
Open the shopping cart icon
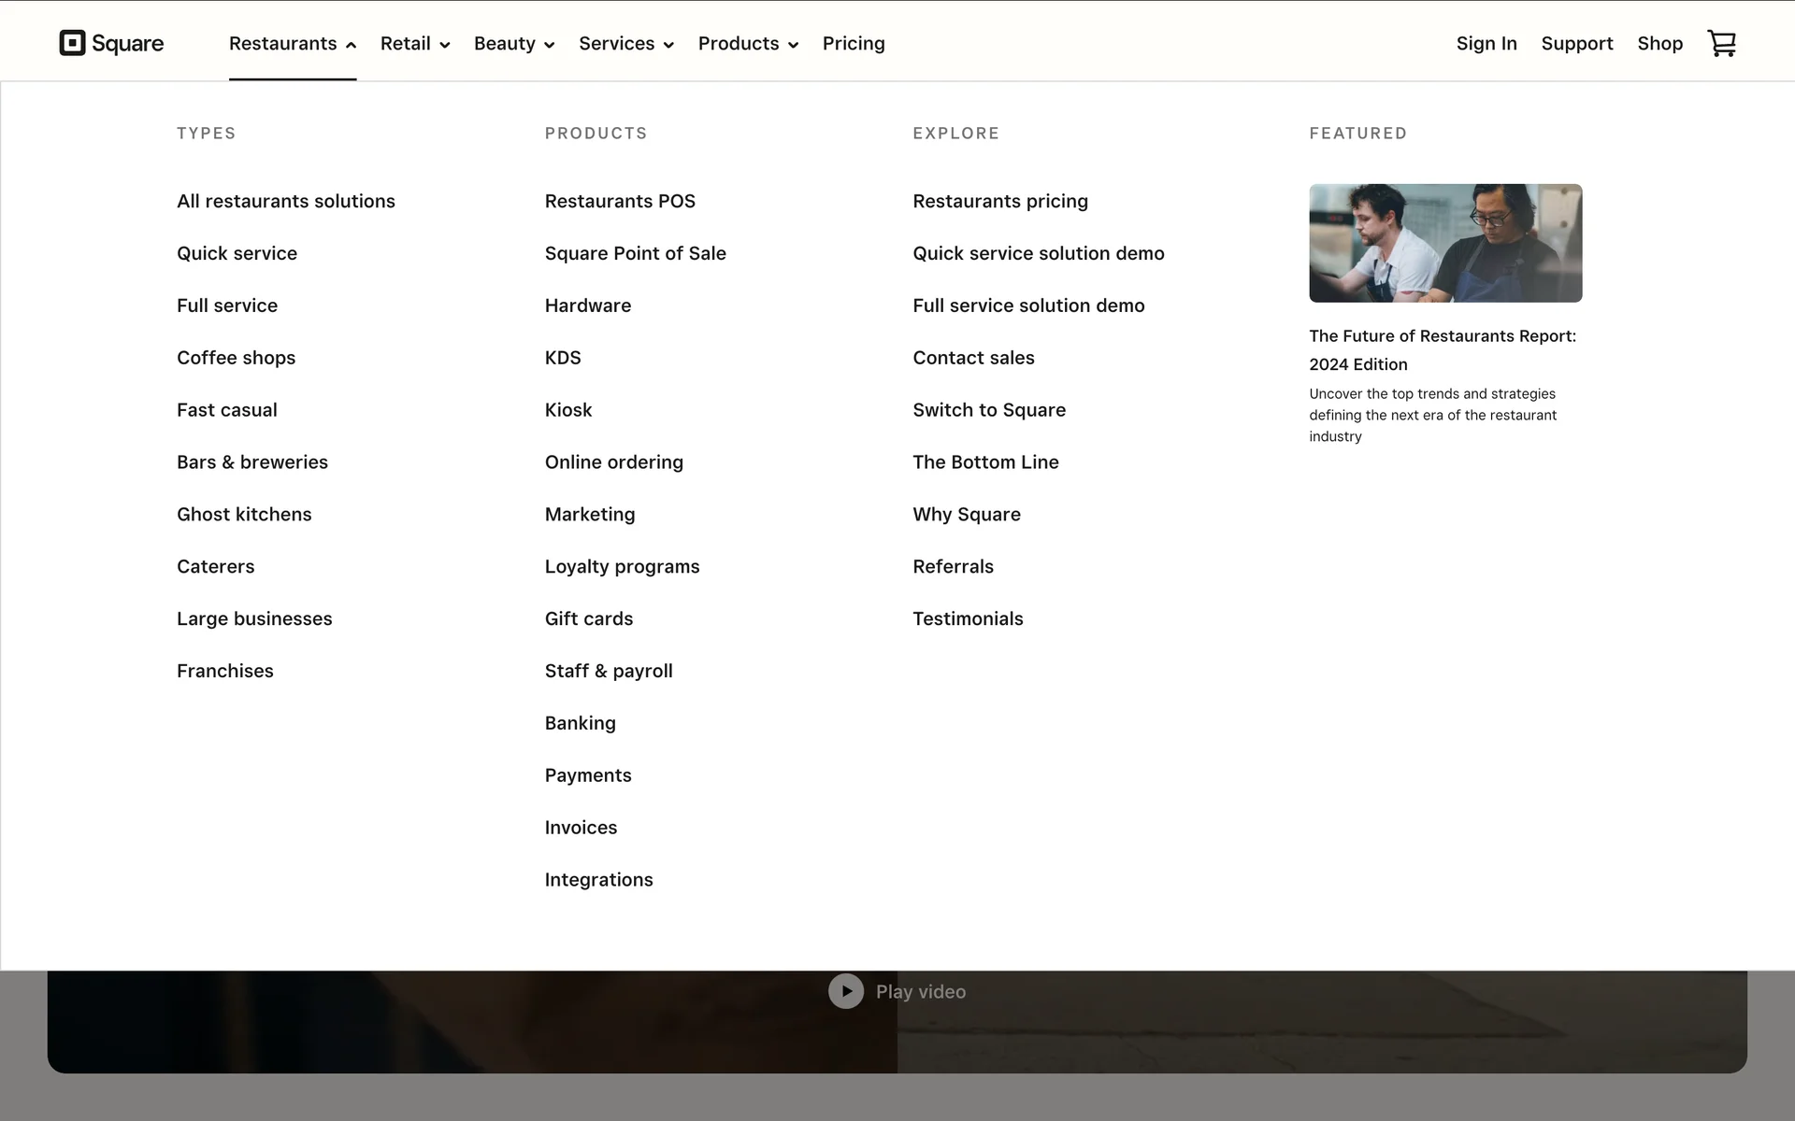1721,43
